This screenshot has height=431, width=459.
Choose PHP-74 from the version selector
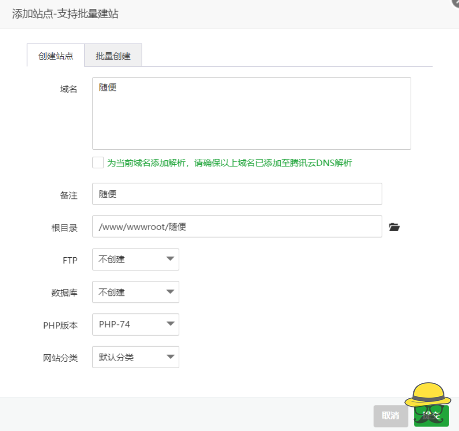click(131, 325)
